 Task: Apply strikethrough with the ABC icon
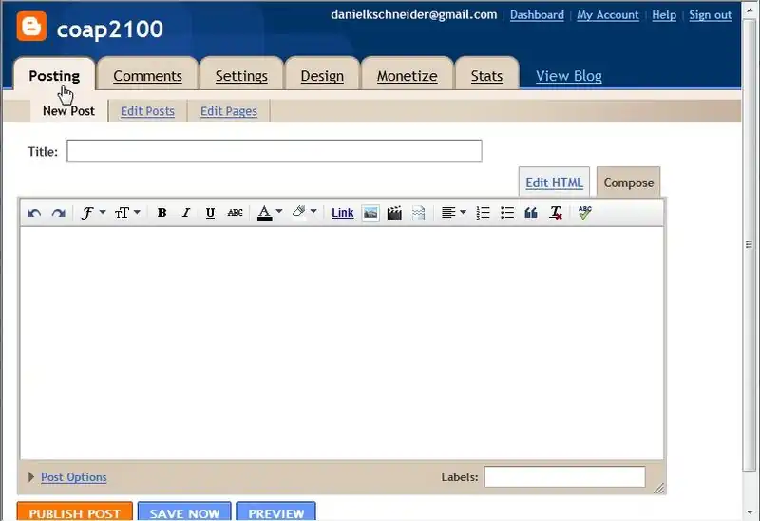tap(235, 213)
